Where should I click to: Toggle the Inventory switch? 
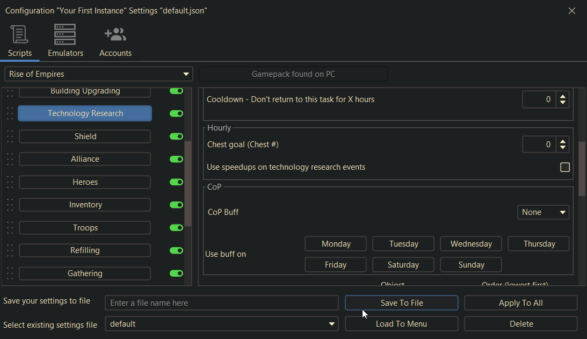(x=176, y=205)
